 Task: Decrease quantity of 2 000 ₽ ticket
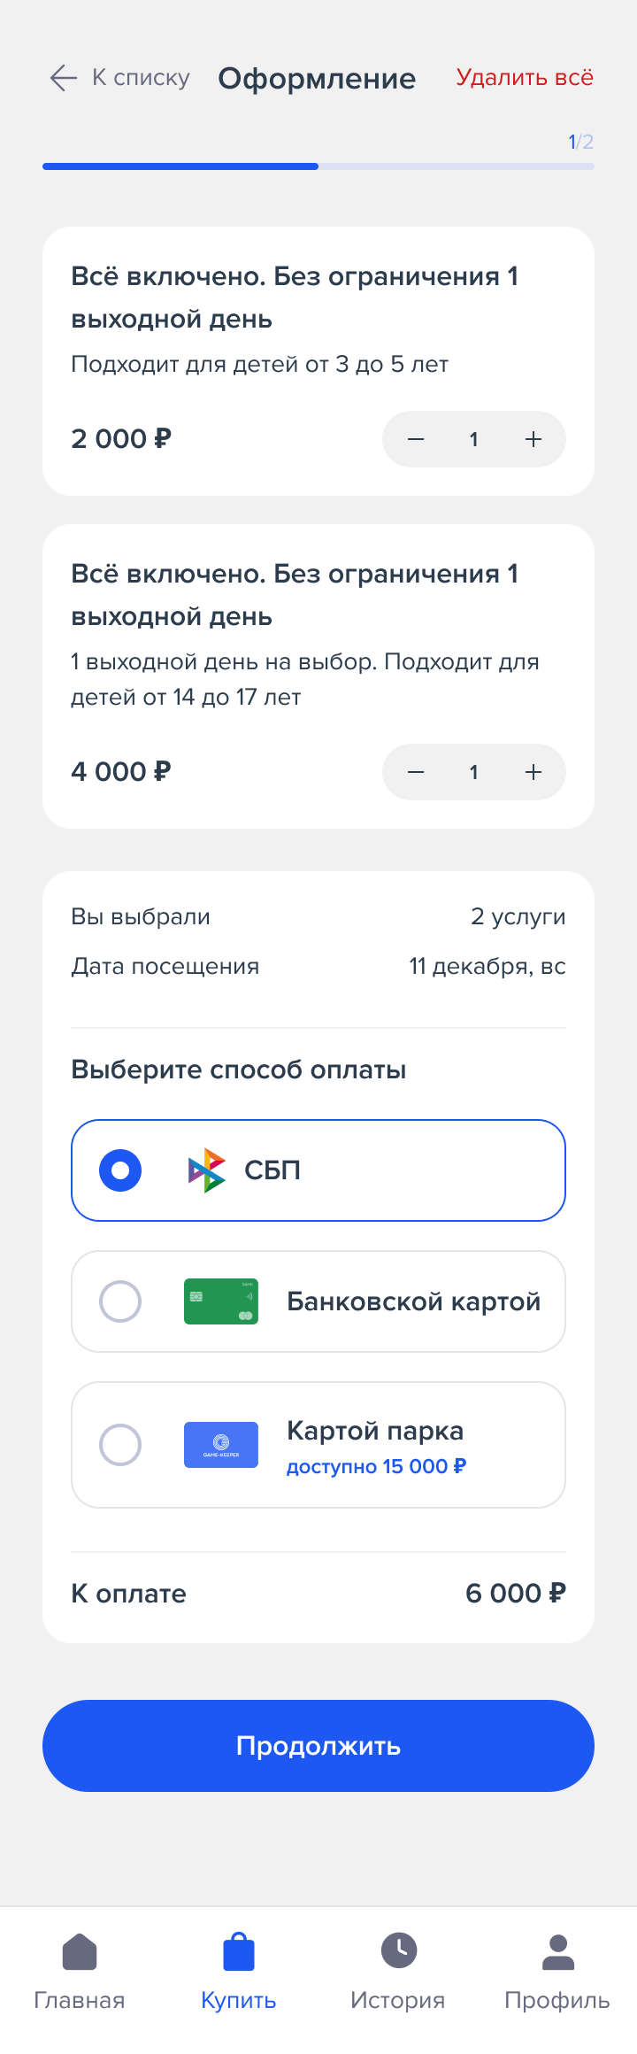coord(416,439)
